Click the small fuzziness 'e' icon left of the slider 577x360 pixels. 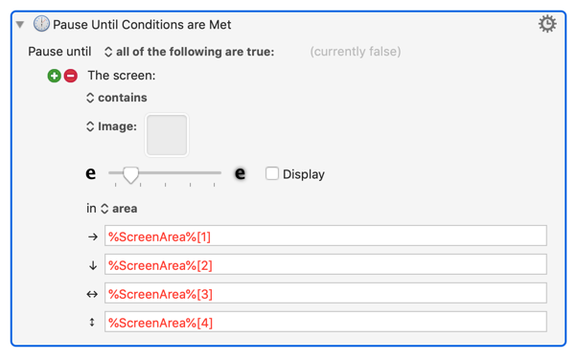click(90, 173)
